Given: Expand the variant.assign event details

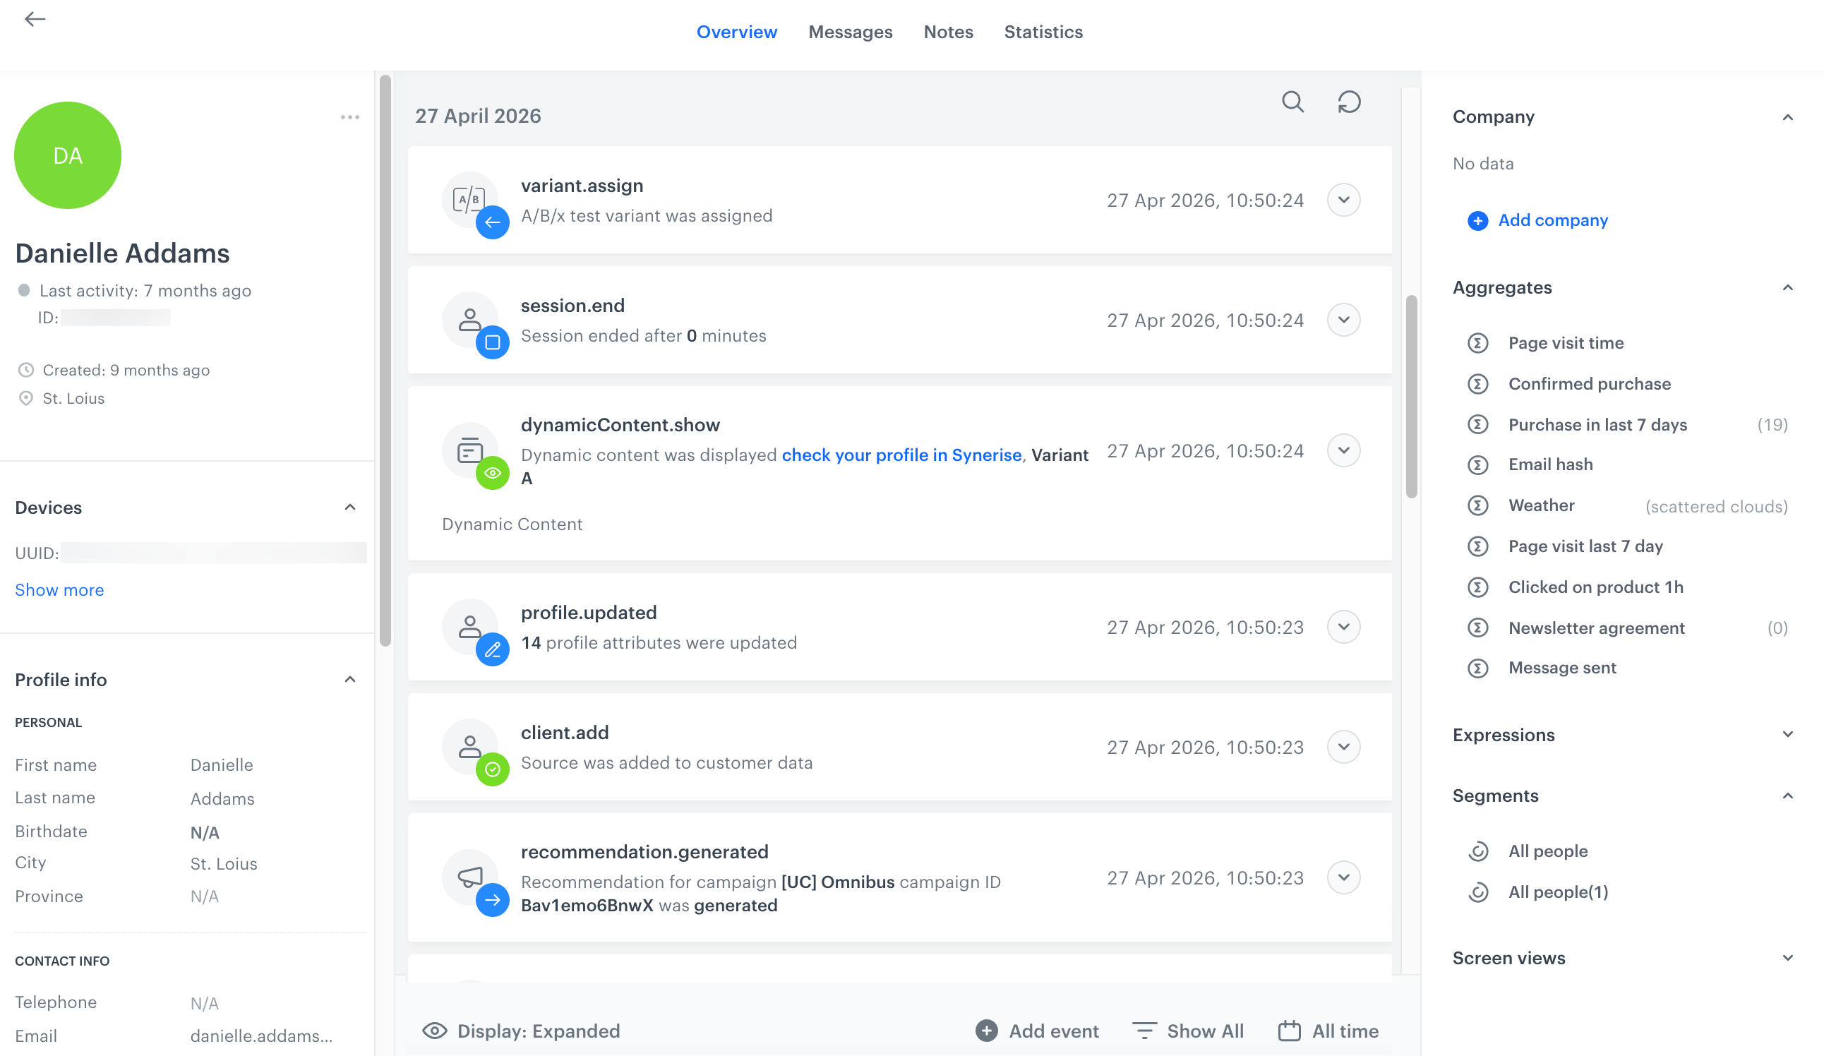Looking at the screenshot, I should tap(1343, 200).
